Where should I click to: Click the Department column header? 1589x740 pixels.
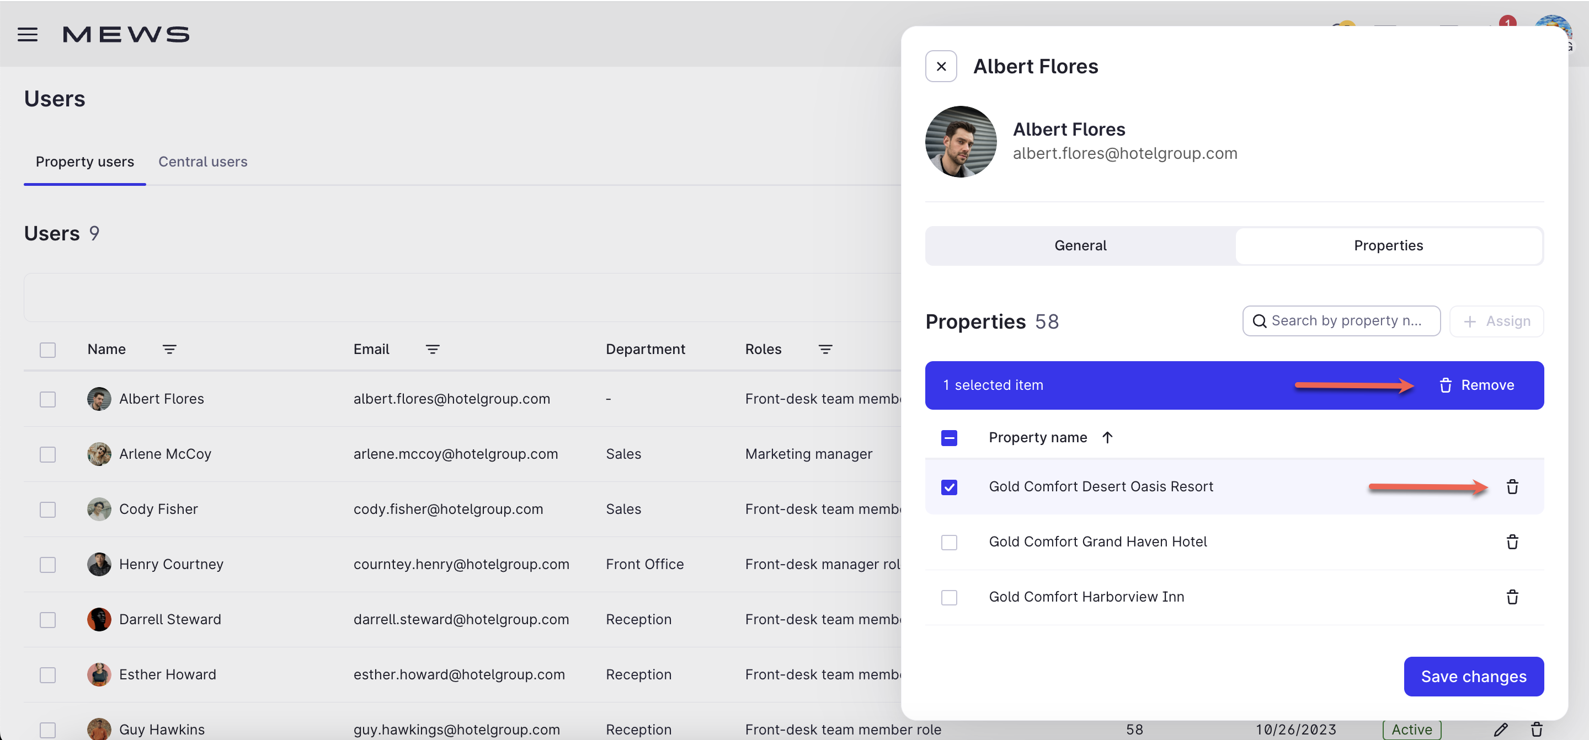tap(645, 349)
